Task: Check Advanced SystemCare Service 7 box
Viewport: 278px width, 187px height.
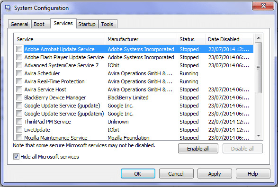Action: click(x=19, y=65)
